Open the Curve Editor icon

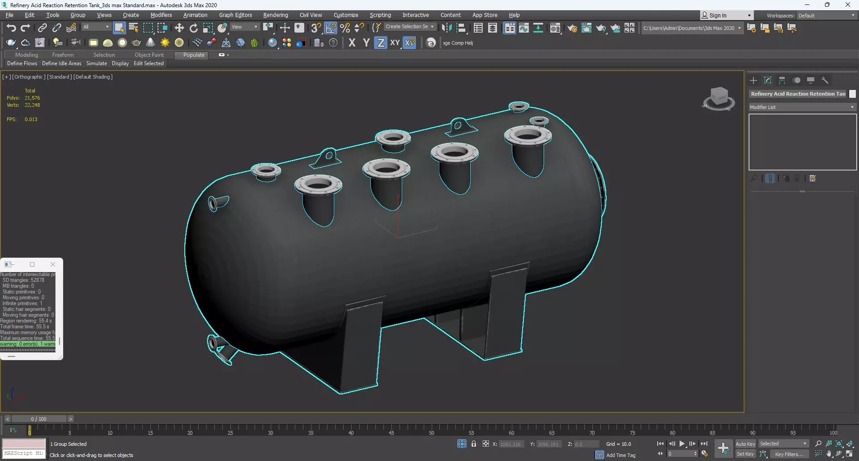[x=524, y=28]
